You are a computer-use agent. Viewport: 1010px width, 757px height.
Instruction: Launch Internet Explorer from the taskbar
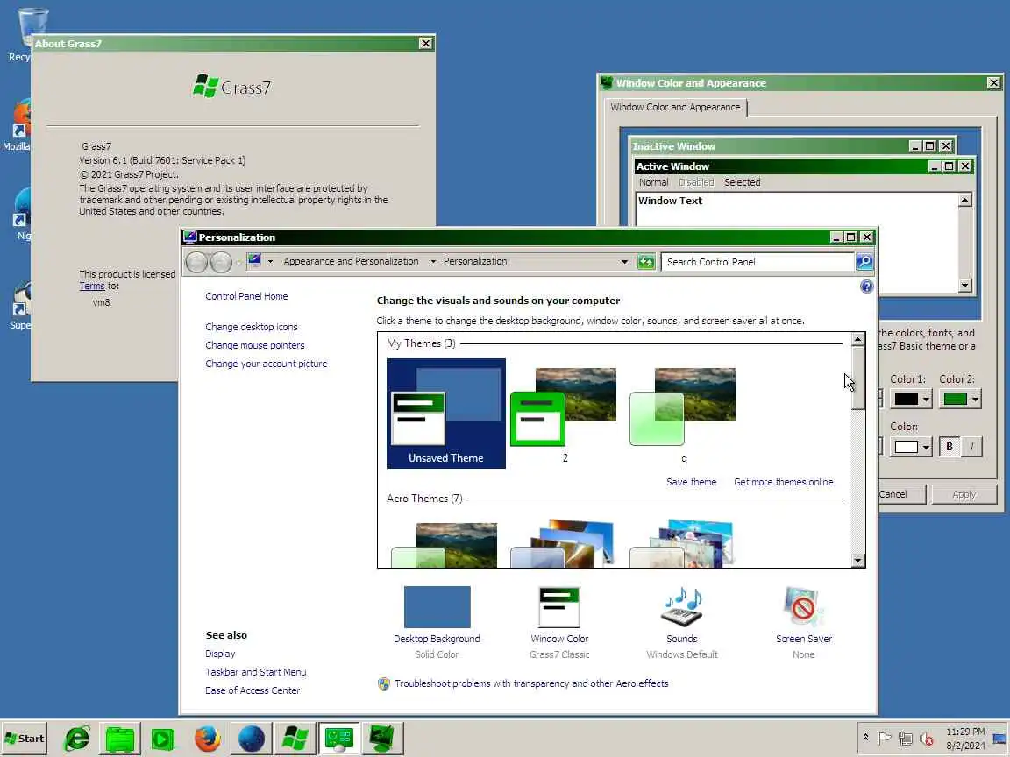76,739
